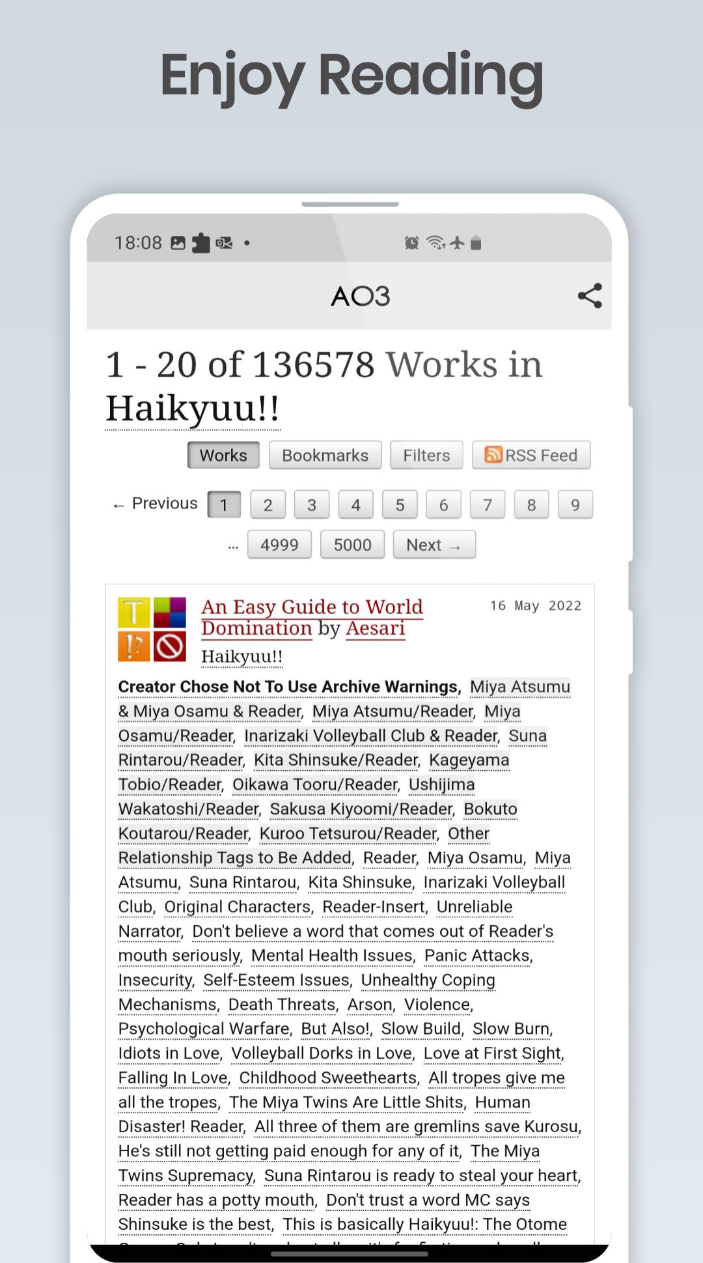Open the Slow Build tag
Viewport: 703px width, 1263px height.
pos(421,1029)
